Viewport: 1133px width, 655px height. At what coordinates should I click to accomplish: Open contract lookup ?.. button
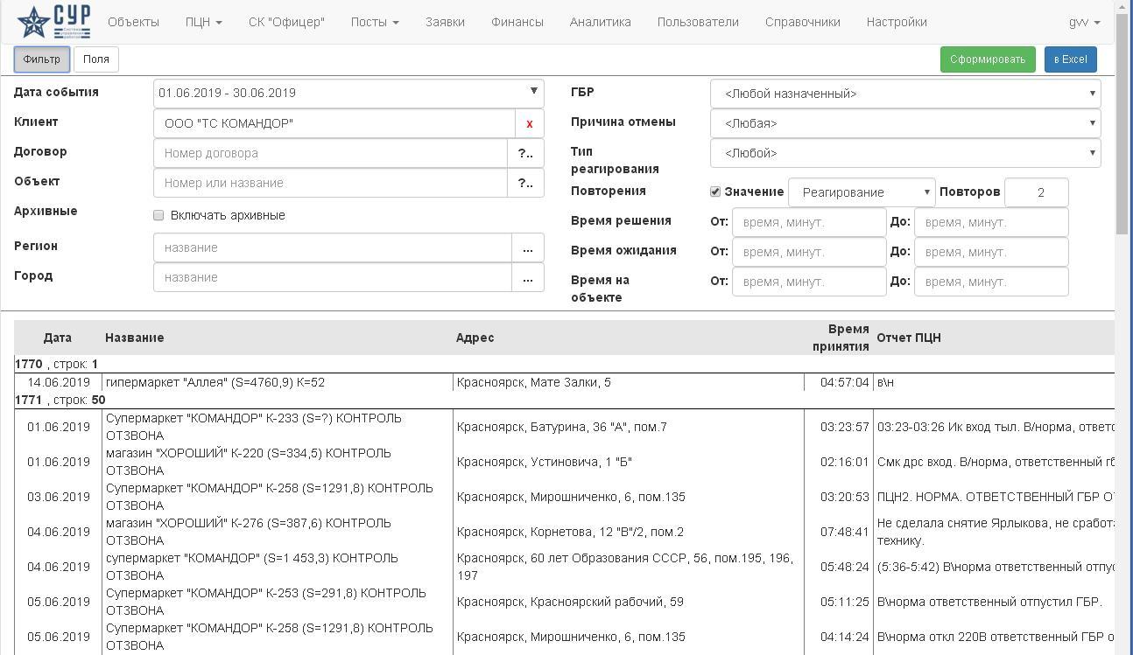coord(525,153)
